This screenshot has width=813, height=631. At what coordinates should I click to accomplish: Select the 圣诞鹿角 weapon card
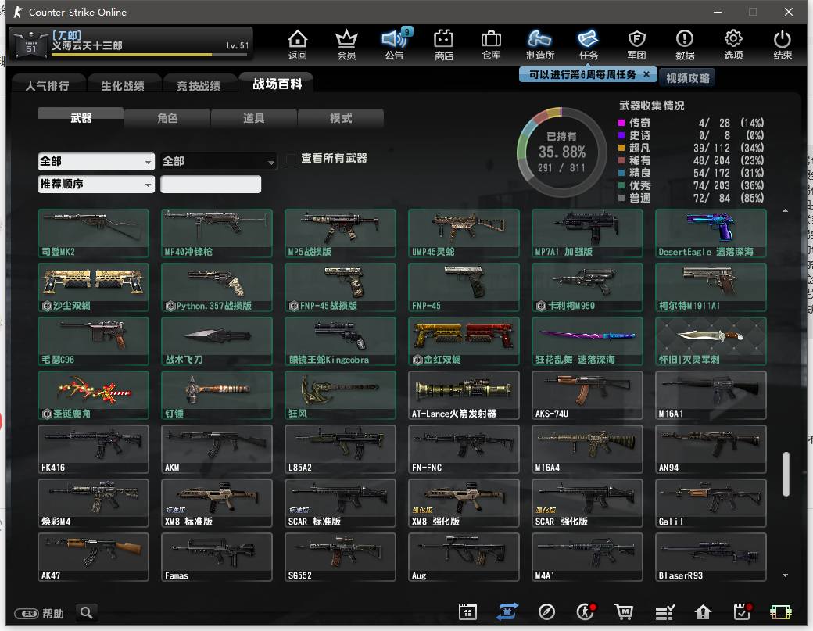click(93, 395)
